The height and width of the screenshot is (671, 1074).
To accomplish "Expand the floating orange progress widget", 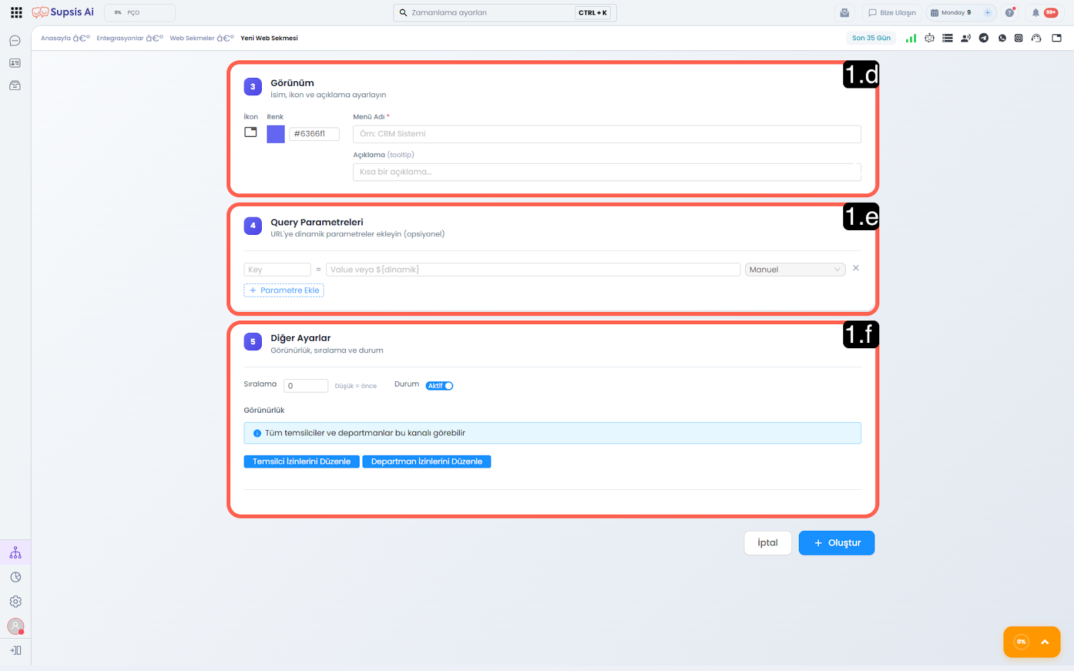I will 1044,642.
